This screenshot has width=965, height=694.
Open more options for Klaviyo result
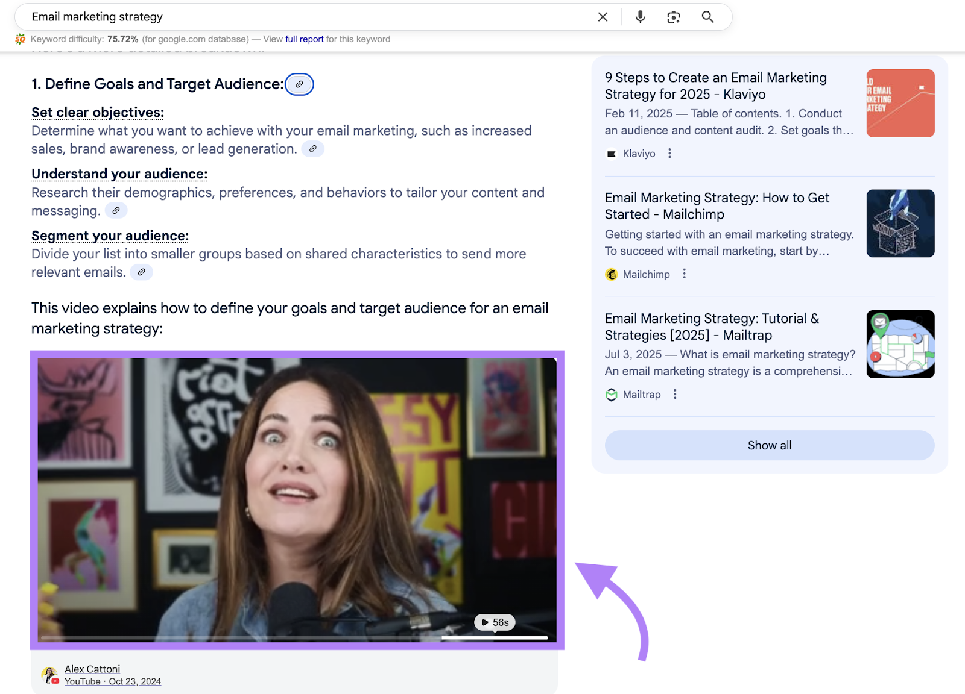pos(669,154)
